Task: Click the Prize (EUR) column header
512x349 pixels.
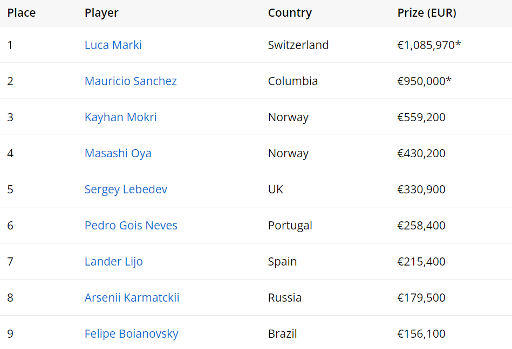Action: click(x=427, y=13)
